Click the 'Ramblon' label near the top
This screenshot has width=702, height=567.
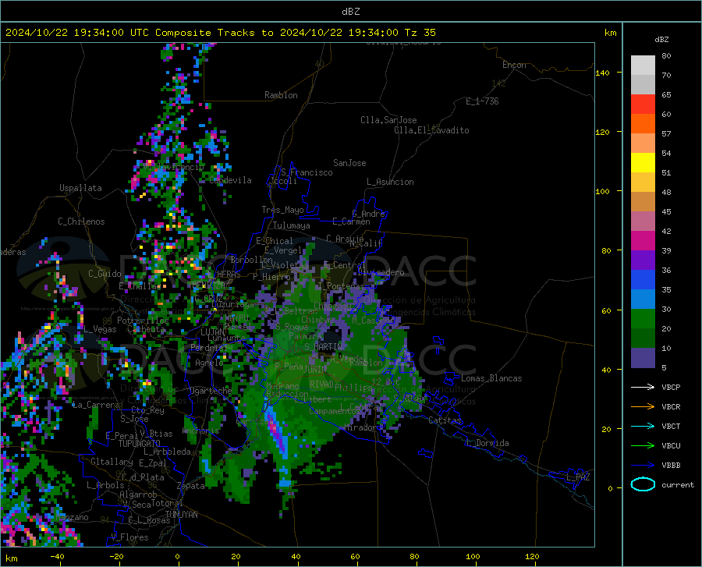tap(281, 95)
